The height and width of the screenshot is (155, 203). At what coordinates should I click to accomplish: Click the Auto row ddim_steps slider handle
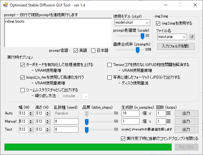point(87,114)
